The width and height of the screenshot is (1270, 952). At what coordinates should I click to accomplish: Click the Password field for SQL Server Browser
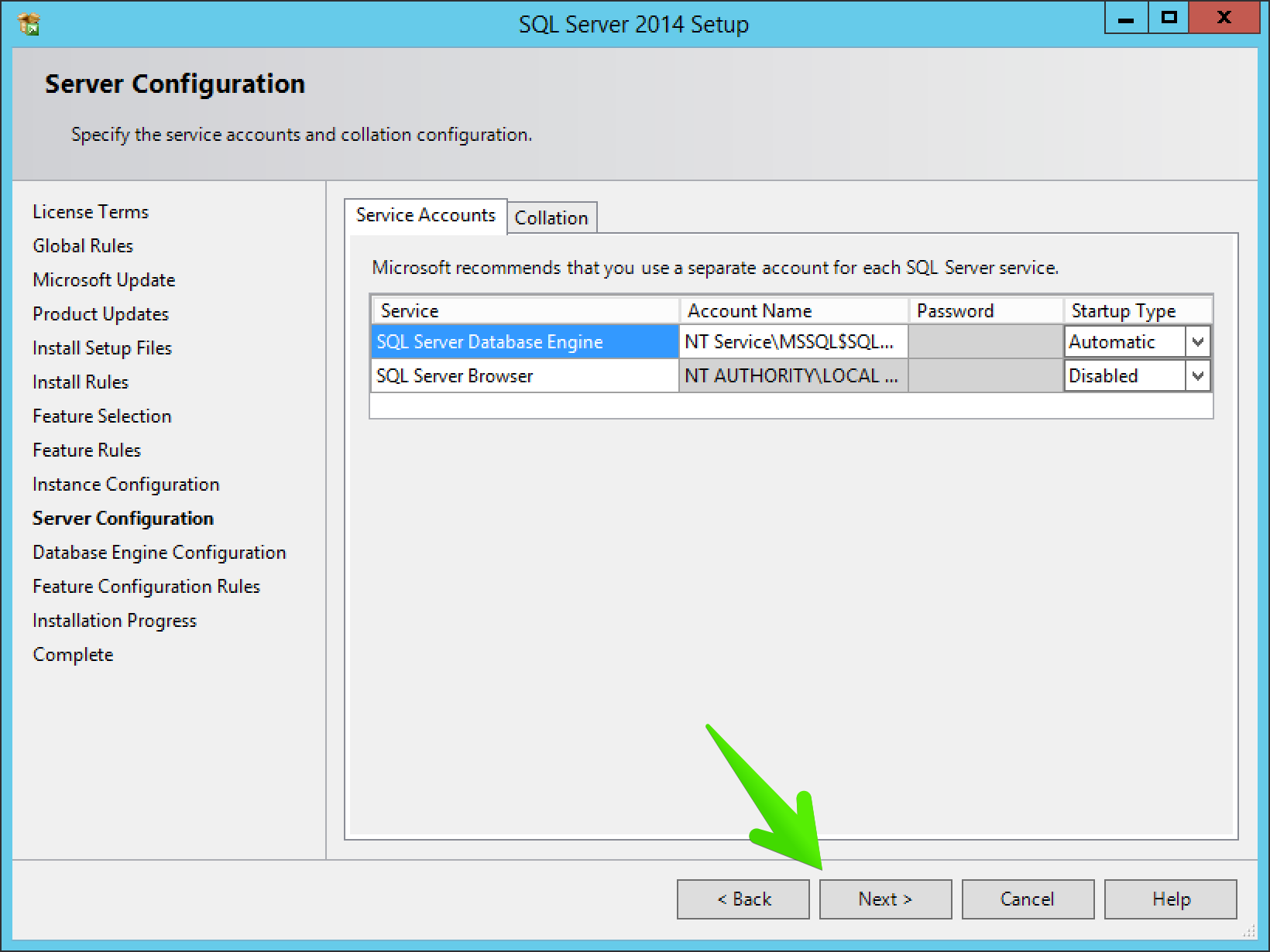[986, 375]
